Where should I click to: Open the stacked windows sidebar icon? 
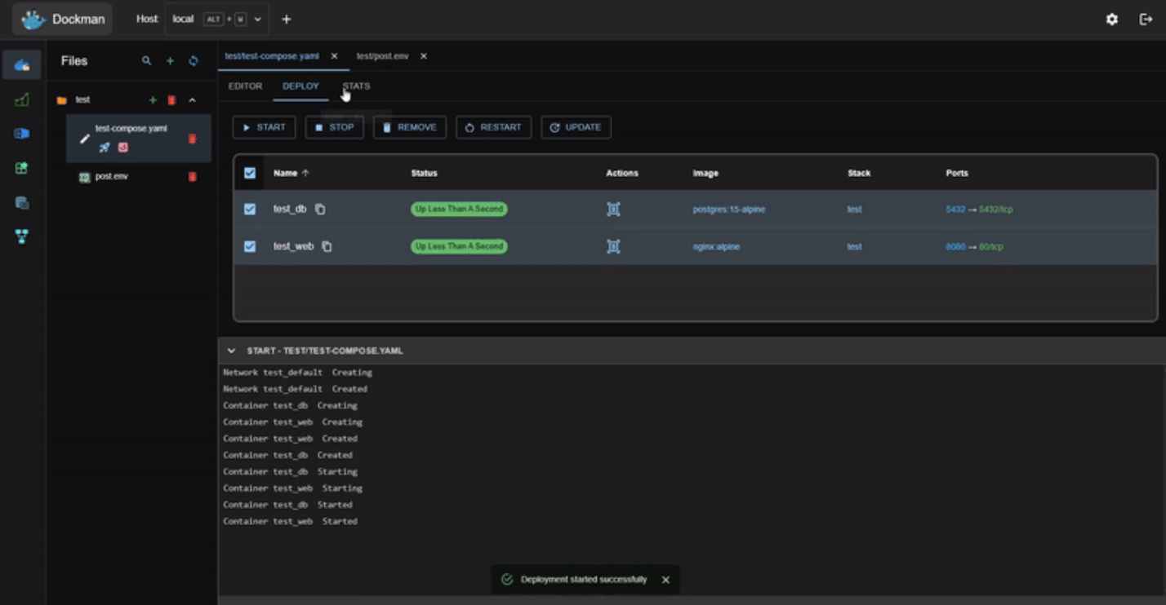click(22, 202)
